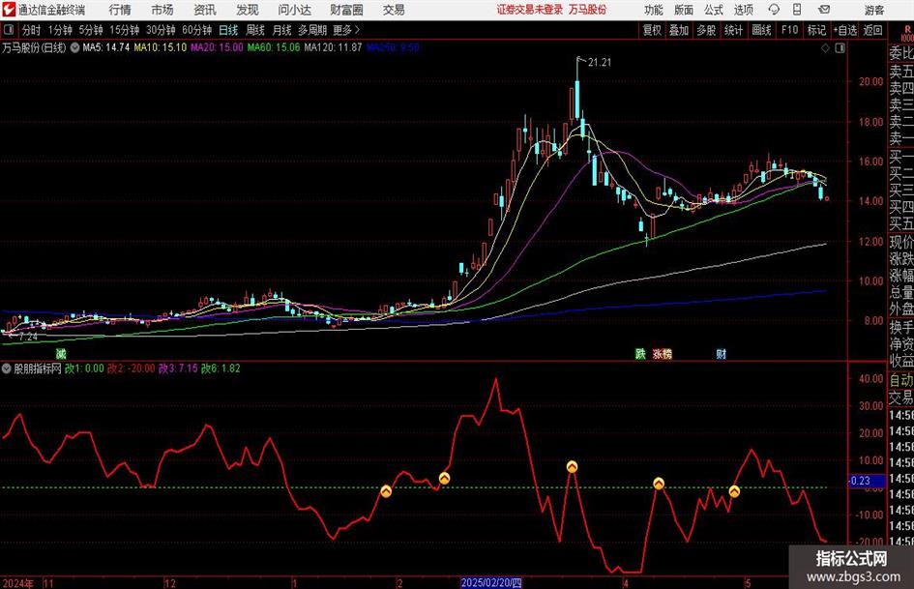Open the 公式 menu
This screenshot has height=589, width=914.
pos(714,10)
